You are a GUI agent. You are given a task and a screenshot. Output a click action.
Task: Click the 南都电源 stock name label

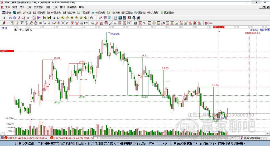[x=264, y=30]
